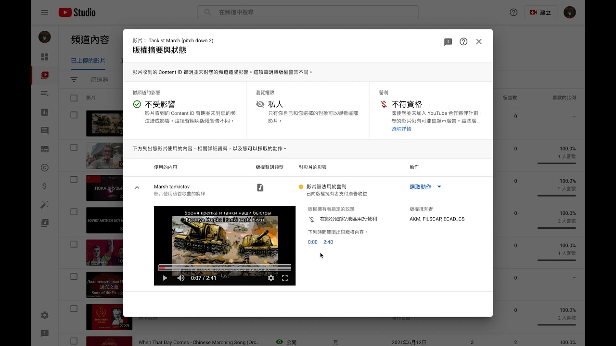The height and width of the screenshot is (346, 616).
Task: Open the Monetization dollar icon in the sidebar
Action: pyautogui.click(x=45, y=186)
